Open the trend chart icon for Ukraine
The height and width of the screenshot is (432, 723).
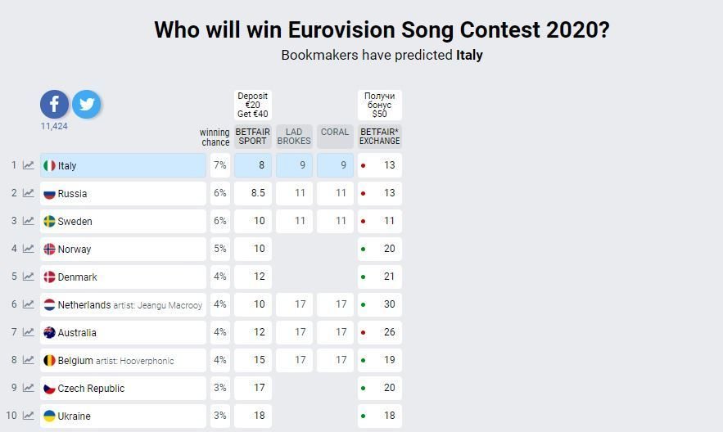coord(29,416)
